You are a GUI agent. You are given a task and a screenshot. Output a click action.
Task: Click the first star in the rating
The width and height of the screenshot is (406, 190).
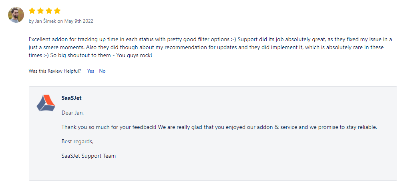point(32,11)
